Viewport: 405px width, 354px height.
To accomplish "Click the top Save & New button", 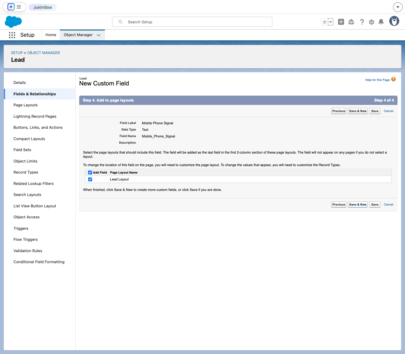I will pos(358,111).
